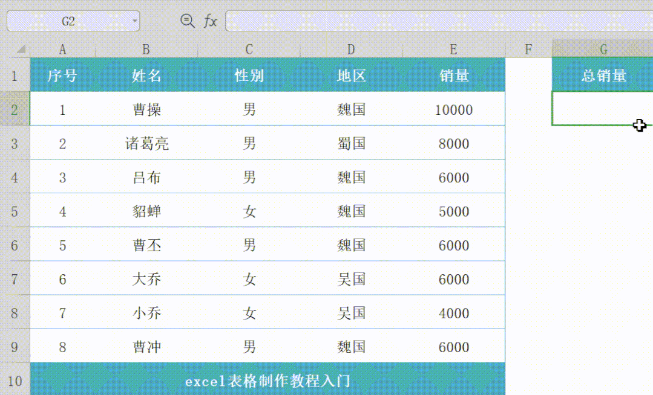
Task: Select column header E
Action: [x=454, y=50]
